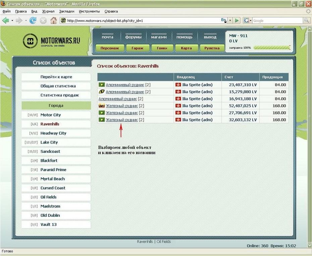Screen dimensions: 312x256
Task: Click the Home icon in the navigation toolbar
Action: click(53, 20)
